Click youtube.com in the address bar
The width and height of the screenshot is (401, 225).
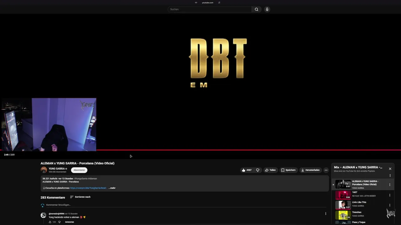tap(207, 2)
